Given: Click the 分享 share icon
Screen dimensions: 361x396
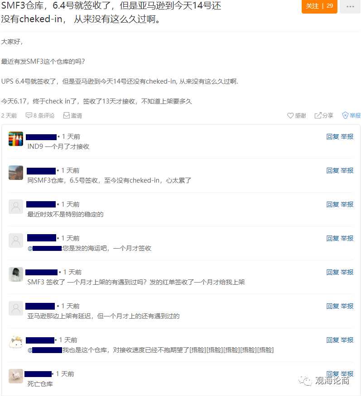Looking at the screenshot, I should (318, 115).
